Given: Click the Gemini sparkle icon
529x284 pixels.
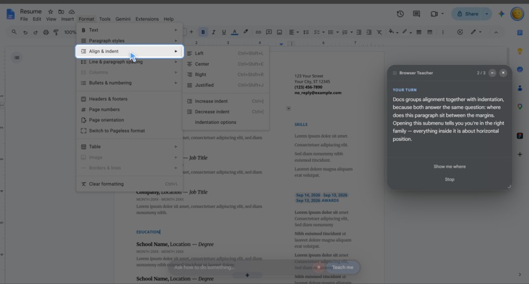Looking at the screenshot, I should (x=501, y=14).
